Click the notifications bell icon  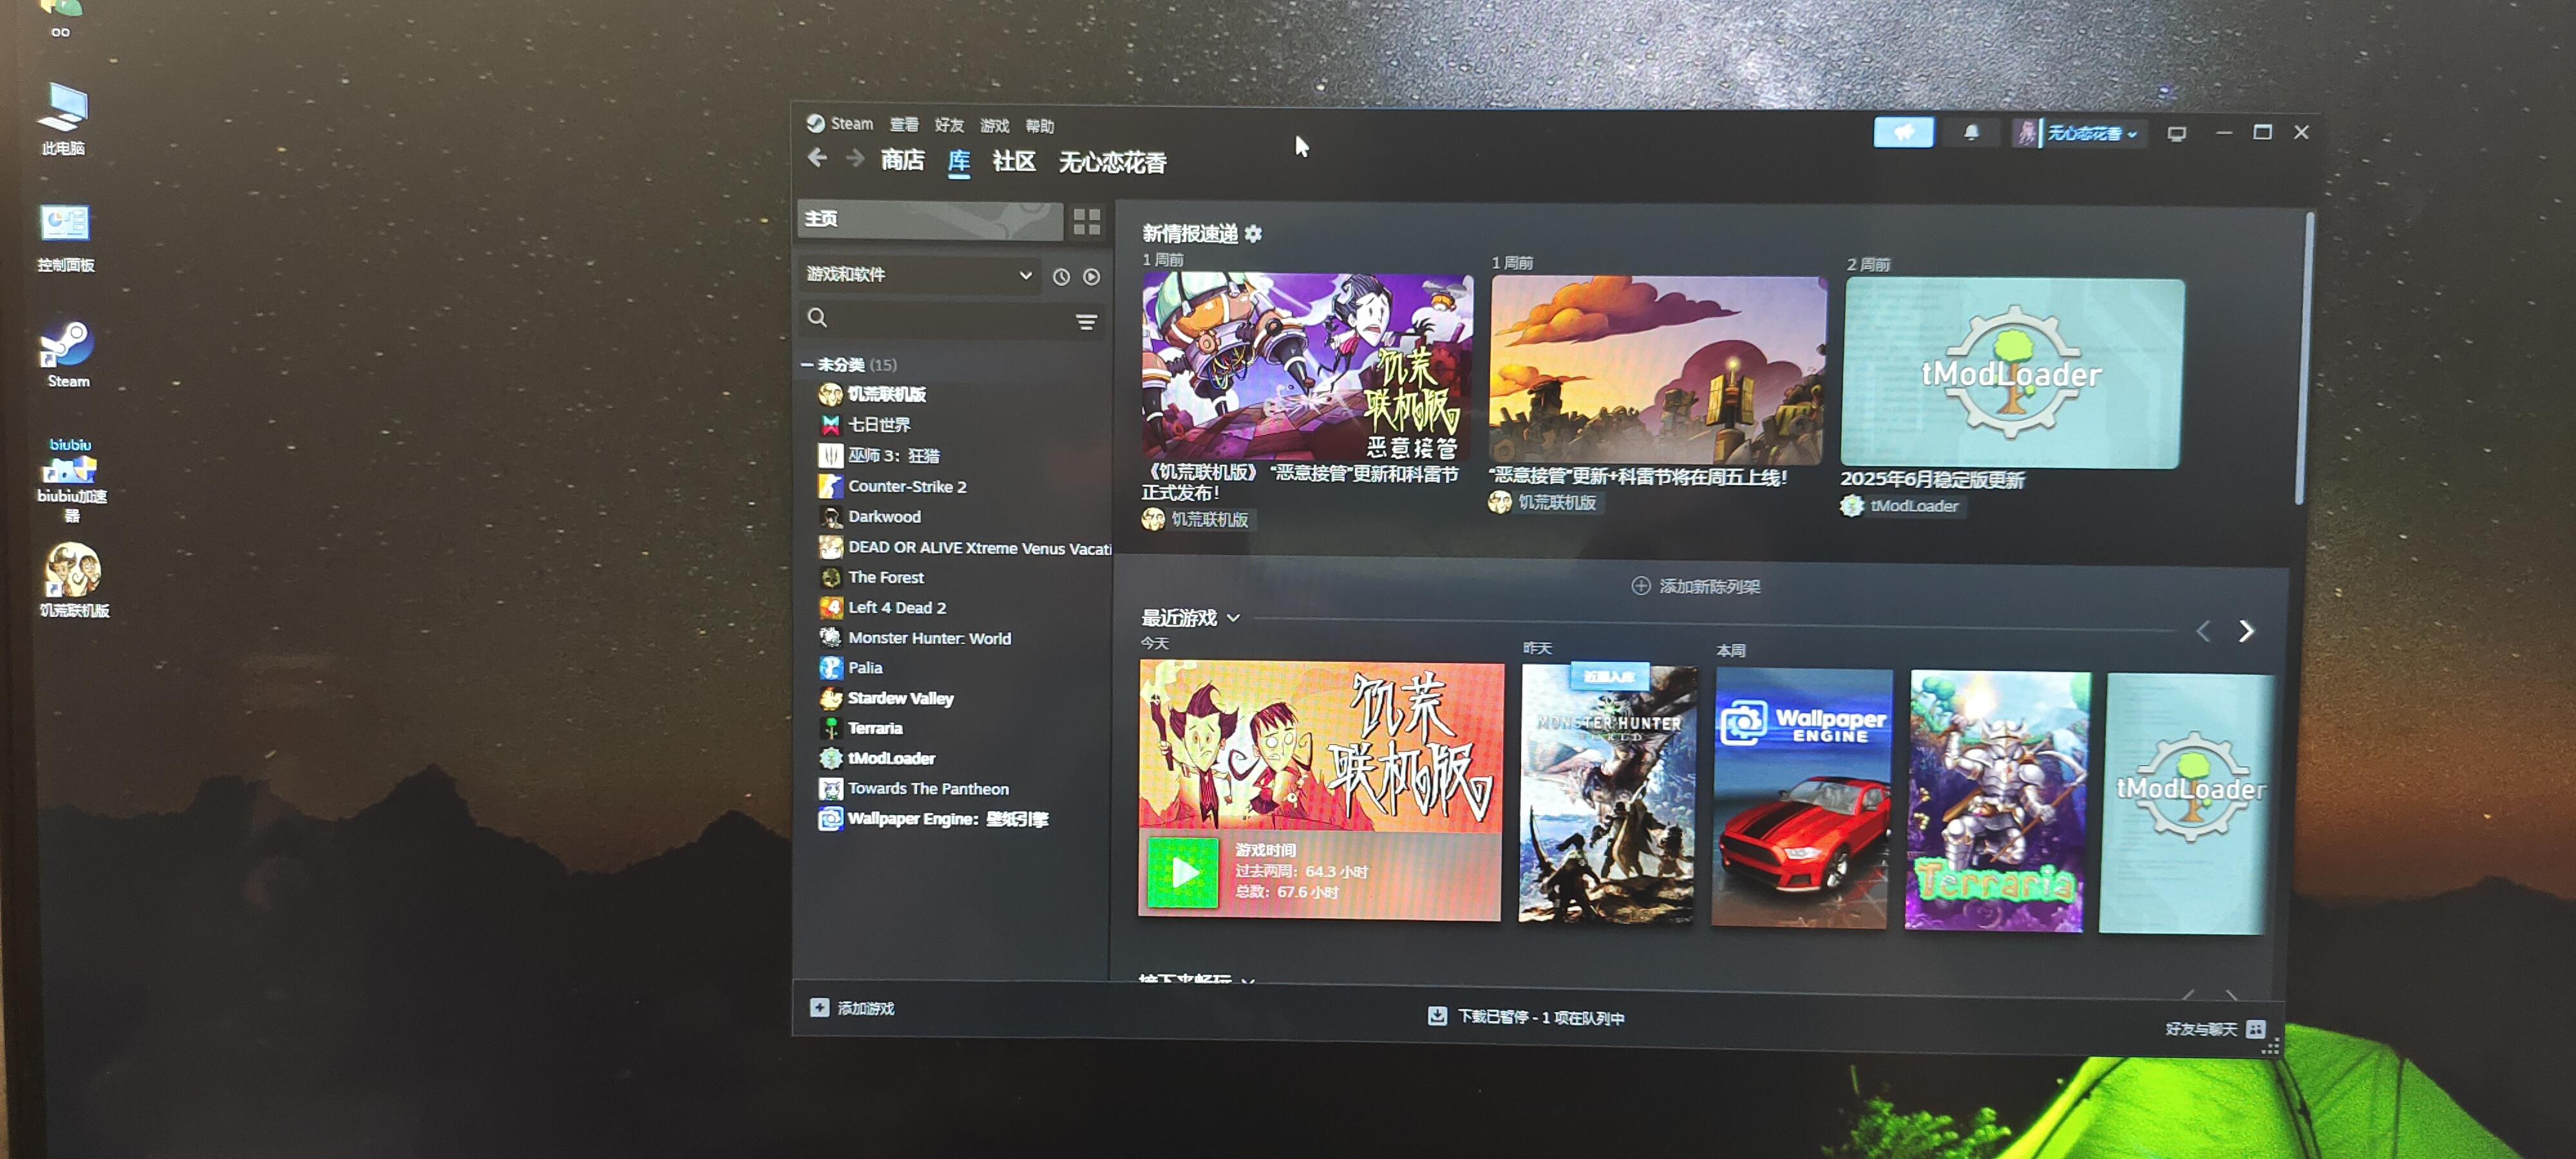coord(1971,133)
